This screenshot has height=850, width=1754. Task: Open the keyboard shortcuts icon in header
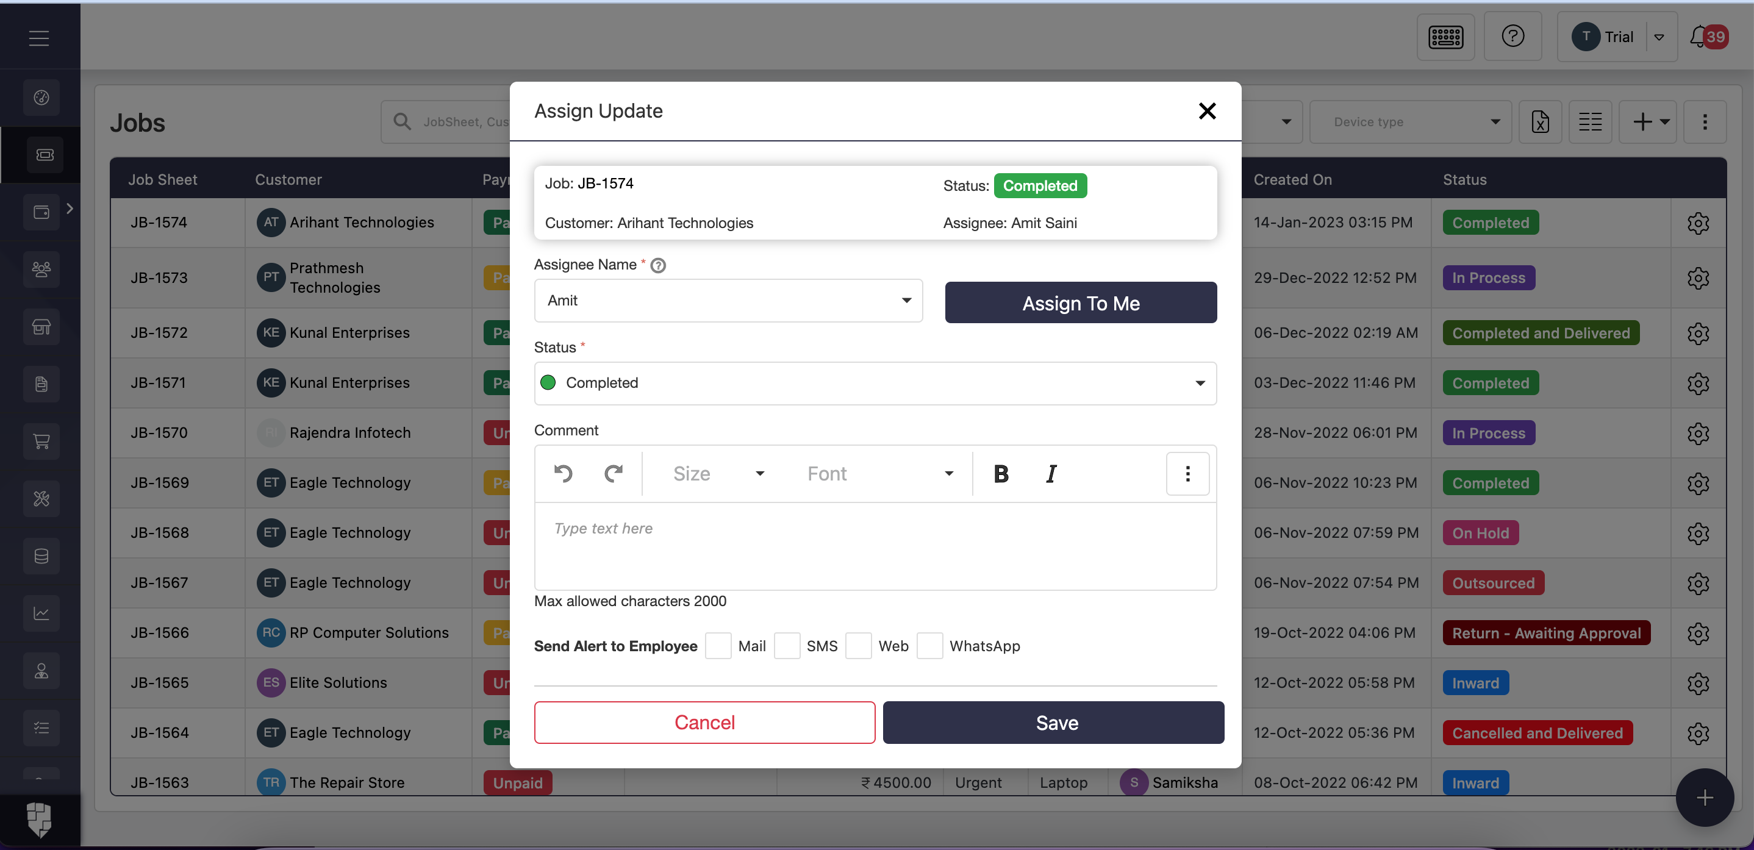1445,37
